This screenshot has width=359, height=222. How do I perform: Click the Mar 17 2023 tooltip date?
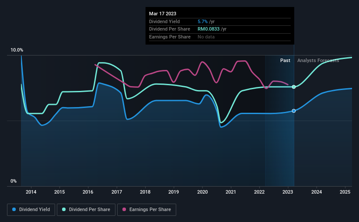click(163, 14)
